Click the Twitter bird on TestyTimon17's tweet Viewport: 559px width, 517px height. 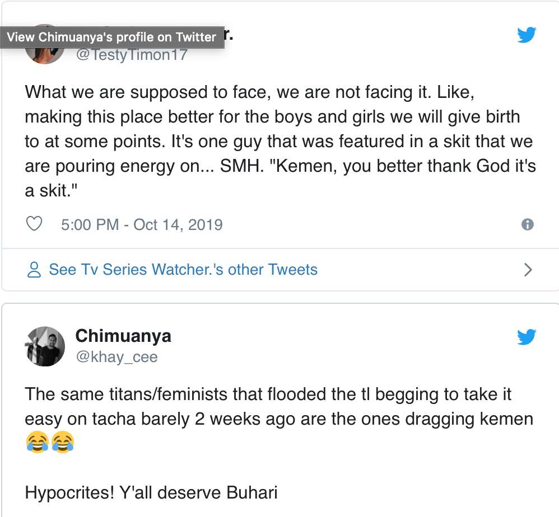(527, 35)
